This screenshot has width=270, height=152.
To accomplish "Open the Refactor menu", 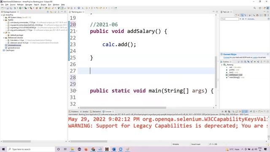I will (x=20, y=5).
